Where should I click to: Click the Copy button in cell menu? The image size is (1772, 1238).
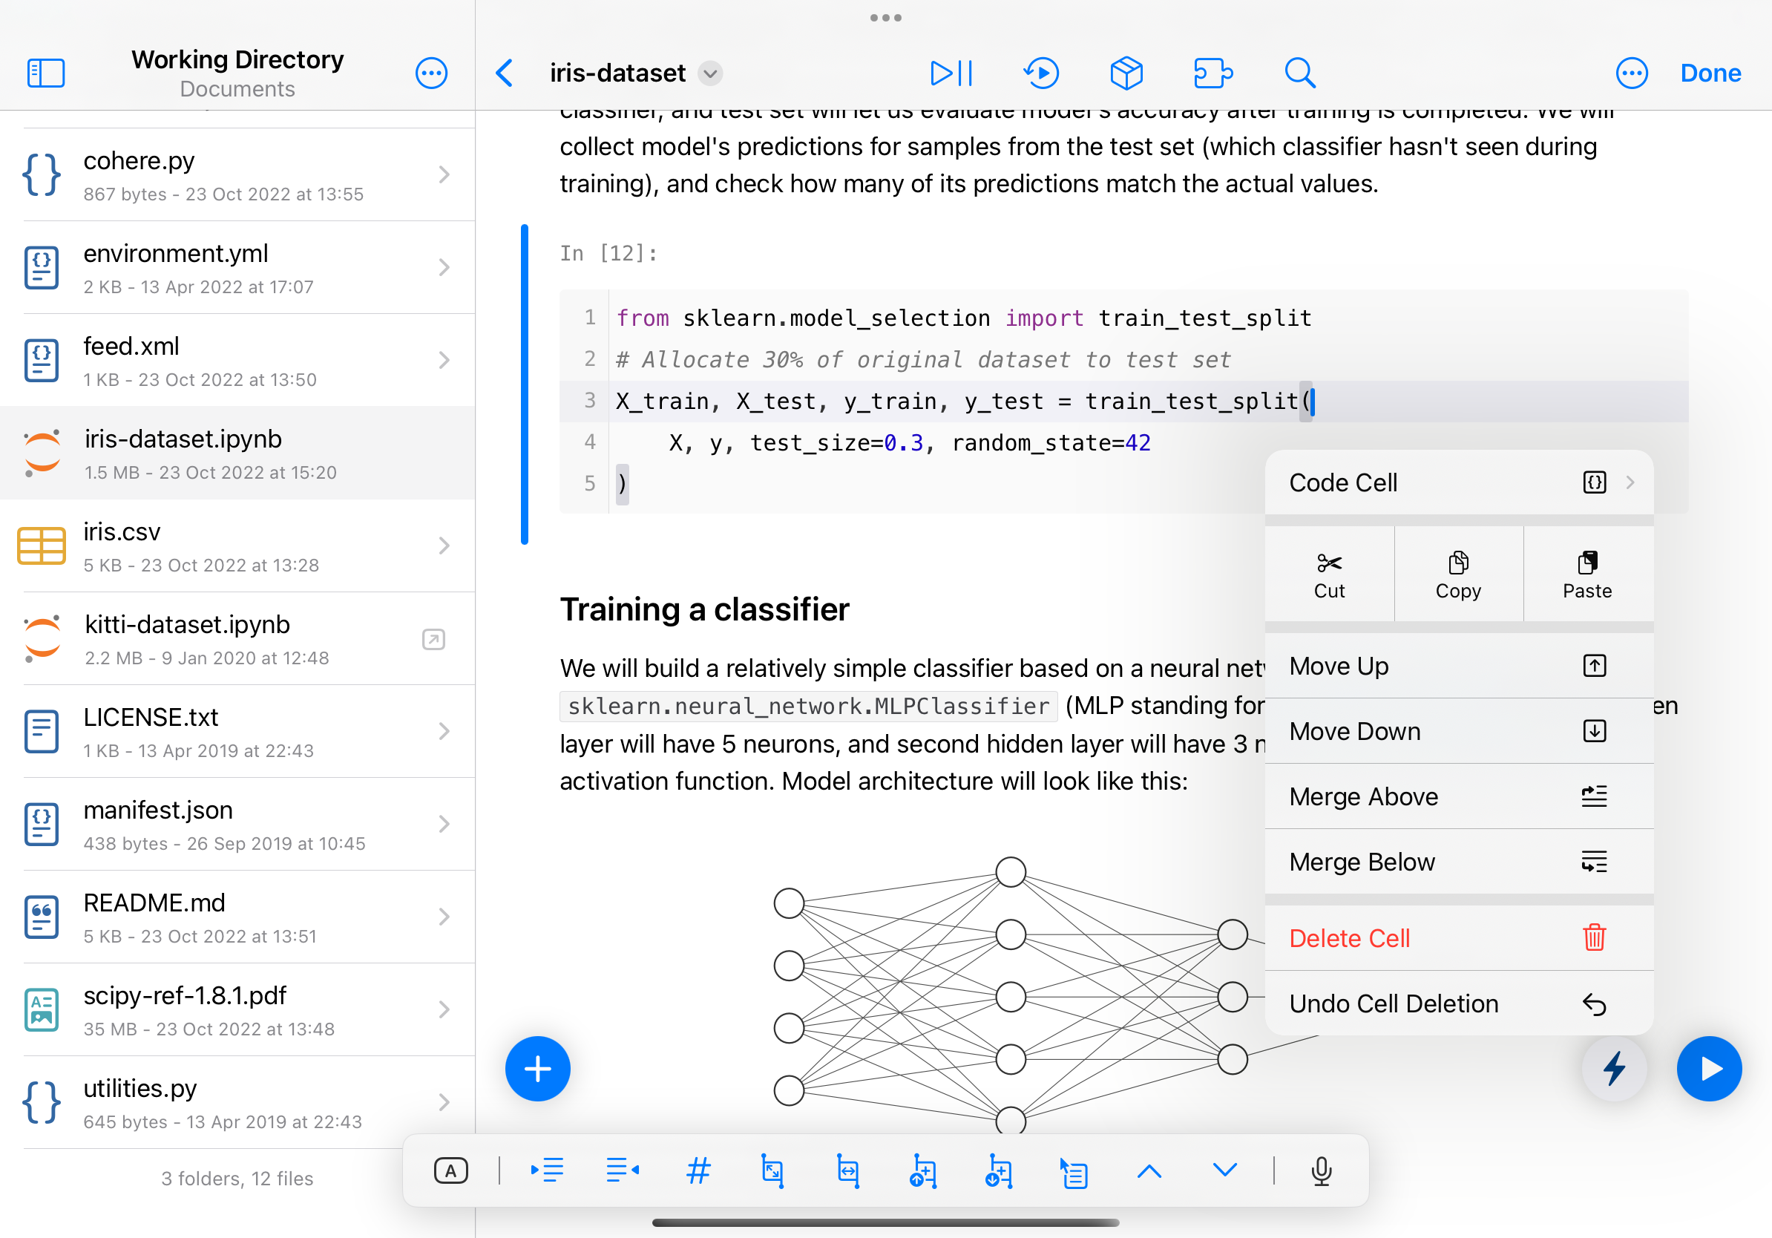click(x=1458, y=575)
